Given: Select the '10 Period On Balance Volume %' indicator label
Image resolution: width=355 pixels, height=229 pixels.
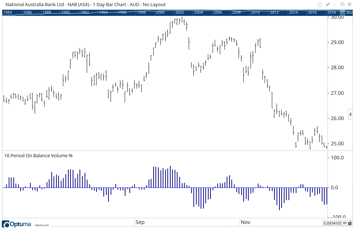Looking at the screenshot, I should click(x=38, y=155).
